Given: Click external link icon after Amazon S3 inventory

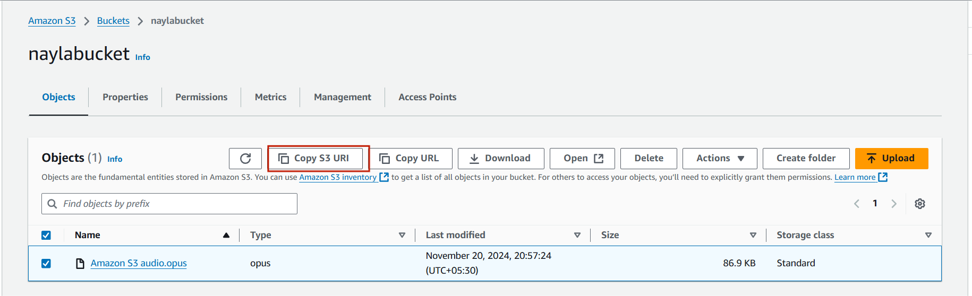Looking at the screenshot, I should [384, 177].
